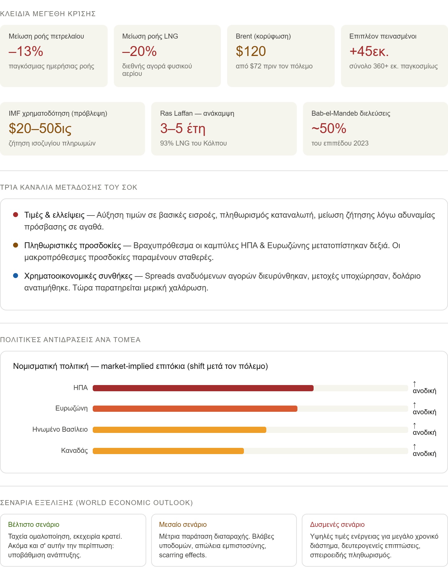Screen dimensions: 448x576
Task: Click the up arrow in the ΗΠΑ row
Action: pyautogui.click(x=414, y=384)
